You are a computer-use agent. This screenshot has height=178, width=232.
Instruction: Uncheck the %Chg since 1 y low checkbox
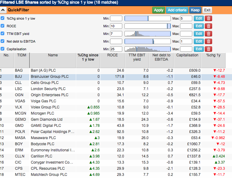[2, 18]
